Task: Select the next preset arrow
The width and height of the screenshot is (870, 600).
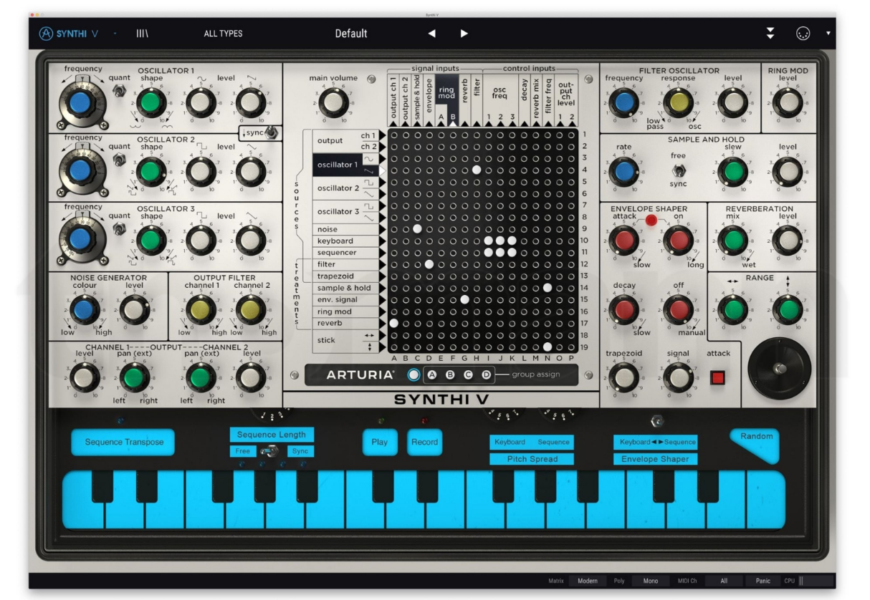Action: point(464,34)
